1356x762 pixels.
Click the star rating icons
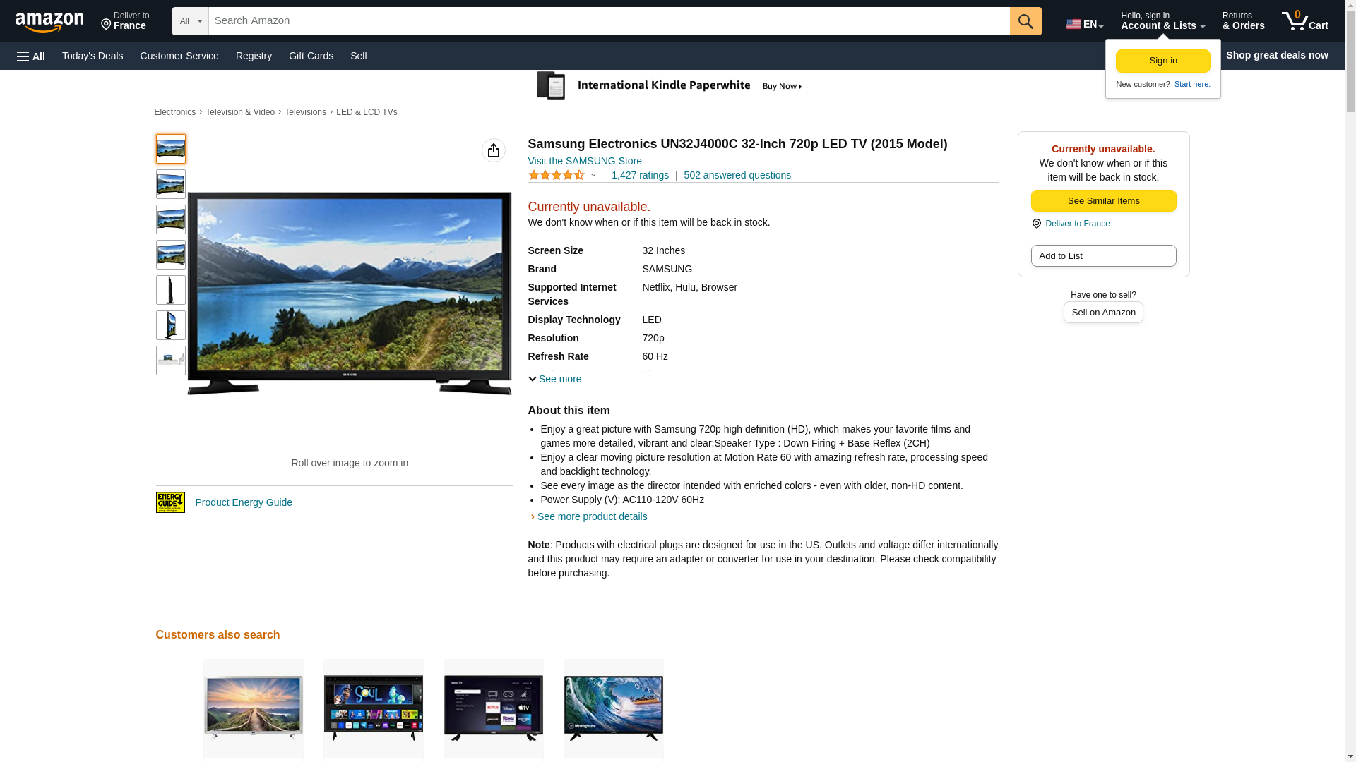pos(557,175)
